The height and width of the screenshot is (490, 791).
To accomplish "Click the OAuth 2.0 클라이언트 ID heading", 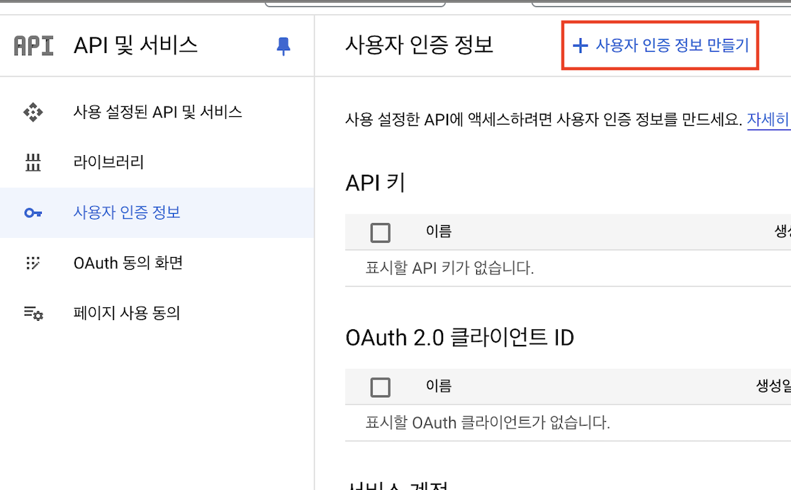I will (459, 337).
